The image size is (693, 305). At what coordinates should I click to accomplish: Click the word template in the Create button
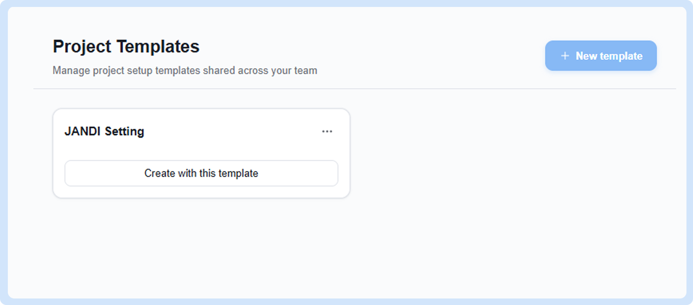(x=238, y=173)
